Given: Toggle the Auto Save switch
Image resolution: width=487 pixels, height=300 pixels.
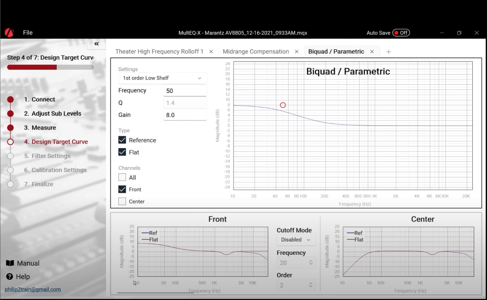Looking at the screenshot, I should tap(401, 33).
